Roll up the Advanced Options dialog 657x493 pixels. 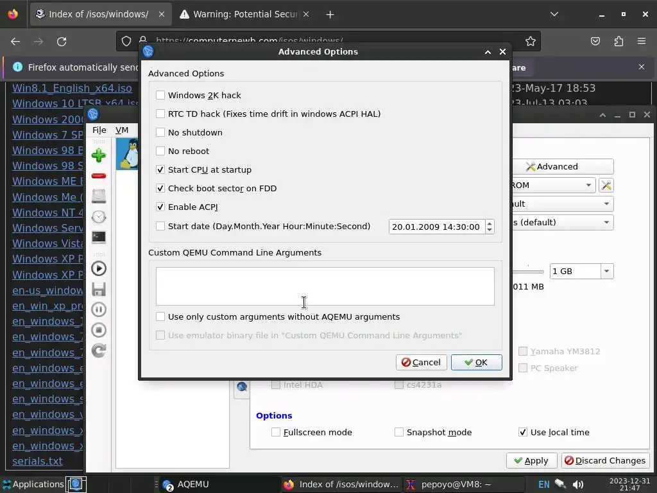(488, 52)
